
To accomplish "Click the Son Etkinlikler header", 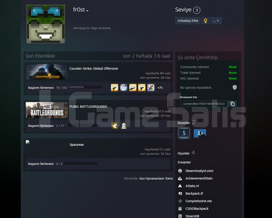I will tap(40, 56).
